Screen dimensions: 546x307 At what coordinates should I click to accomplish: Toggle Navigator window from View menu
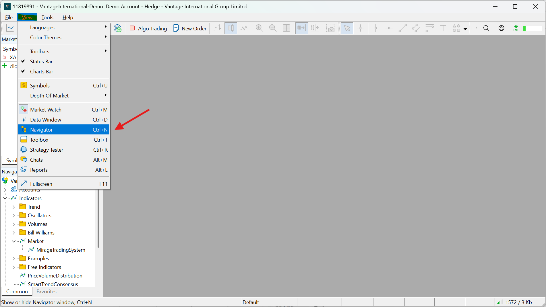pyautogui.click(x=64, y=130)
